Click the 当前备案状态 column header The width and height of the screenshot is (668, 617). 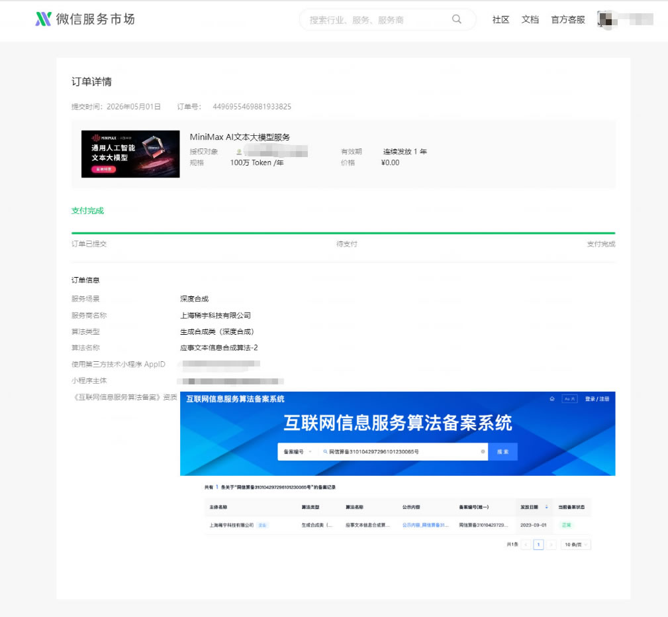[571, 508]
